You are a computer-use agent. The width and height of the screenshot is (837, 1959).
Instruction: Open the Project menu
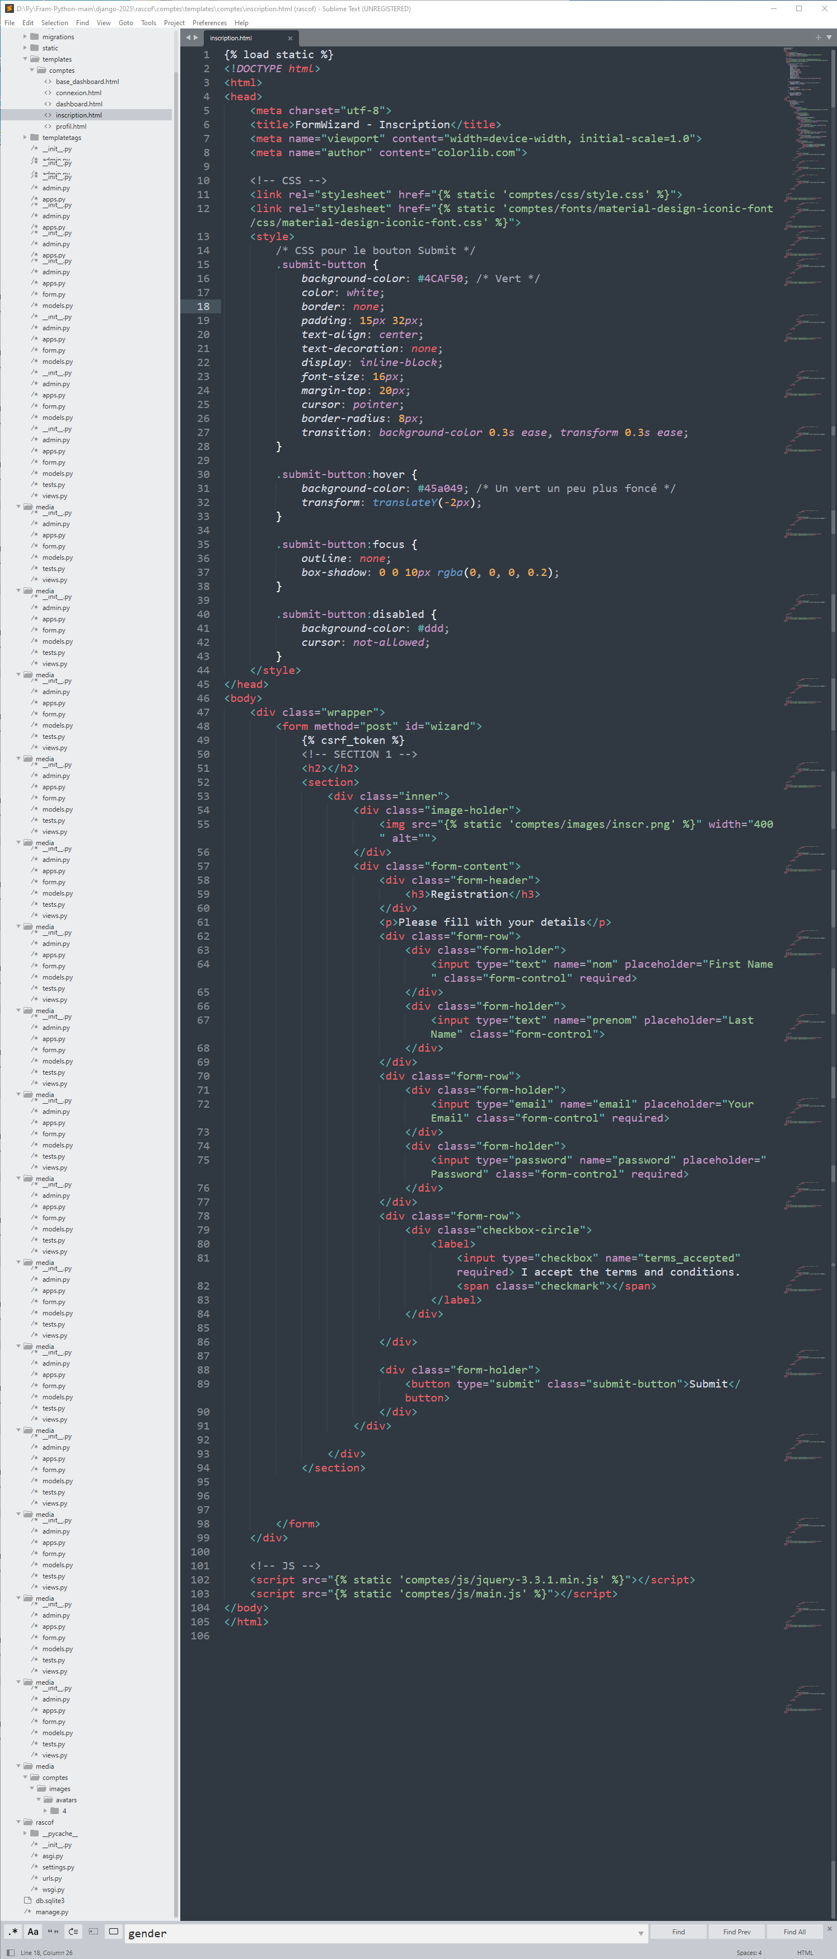(174, 23)
